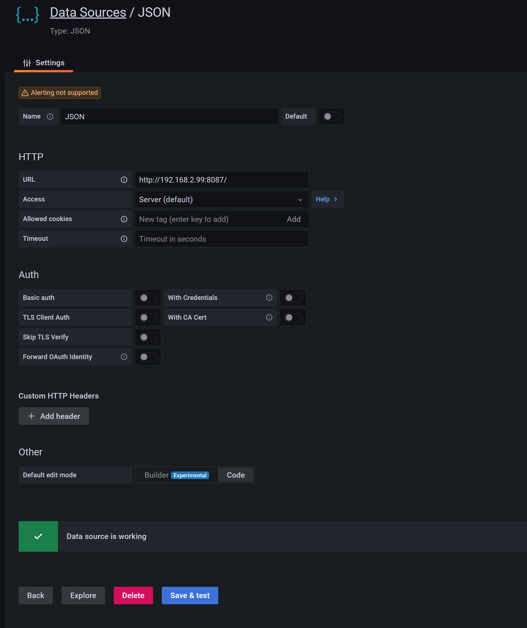Click the info icon beside Name
This screenshot has height=628, width=527.
coord(50,116)
